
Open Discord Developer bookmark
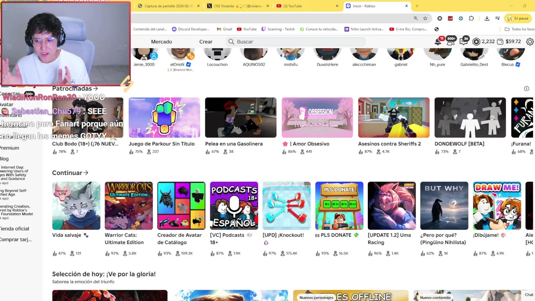point(191,29)
